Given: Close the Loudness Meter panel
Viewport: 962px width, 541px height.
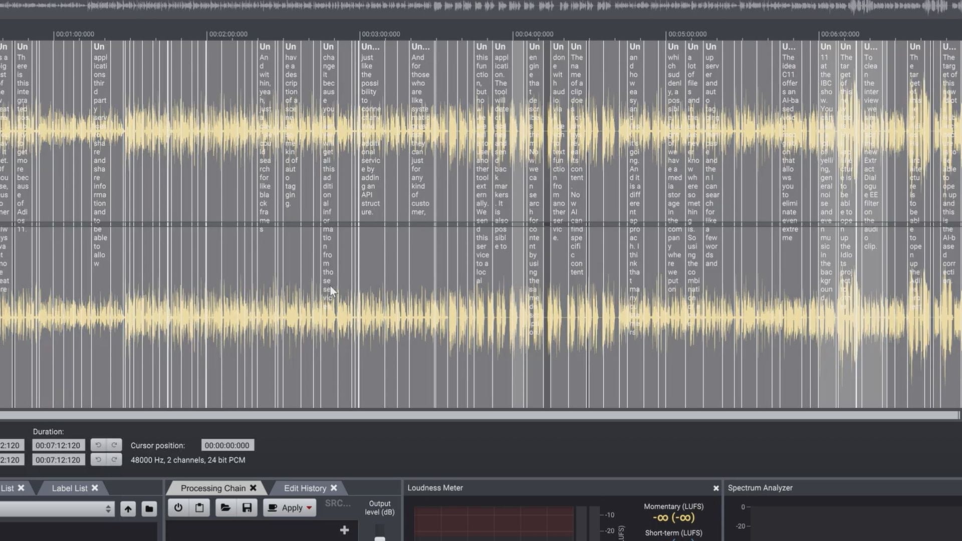Looking at the screenshot, I should point(716,488).
